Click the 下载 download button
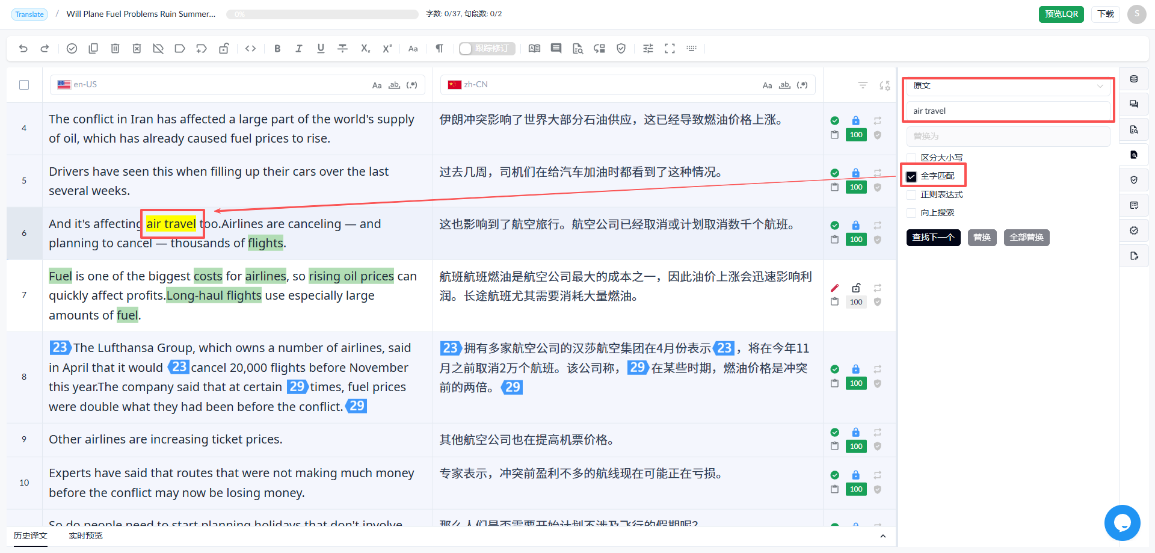Viewport: 1155px width, 553px height. click(1106, 14)
